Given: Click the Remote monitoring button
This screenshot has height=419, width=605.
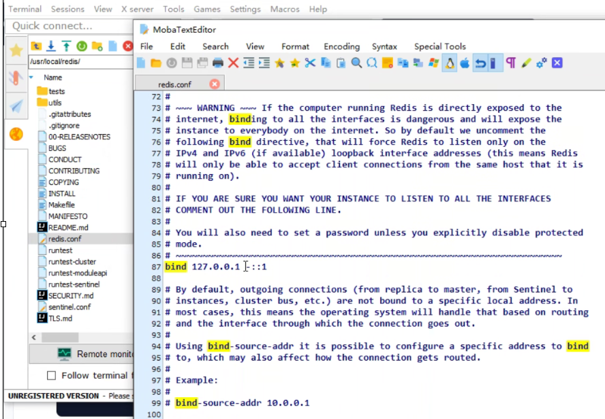Looking at the screenshot, I should tap(82, 354).
